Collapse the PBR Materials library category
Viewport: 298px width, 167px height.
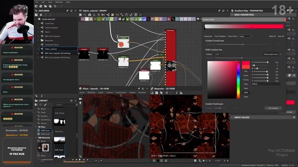[36, 138]
